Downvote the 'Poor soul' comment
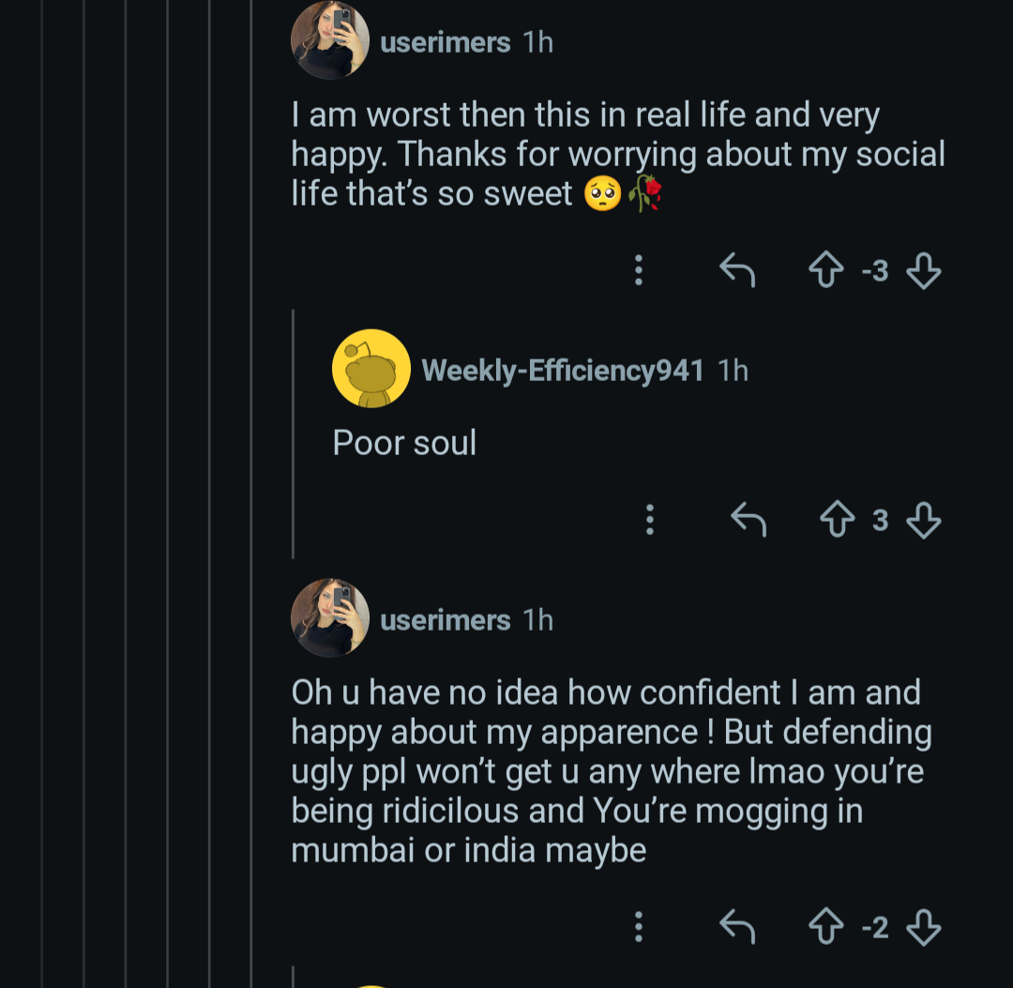Viewport: 1013px width, 988px height. [924, 520]
